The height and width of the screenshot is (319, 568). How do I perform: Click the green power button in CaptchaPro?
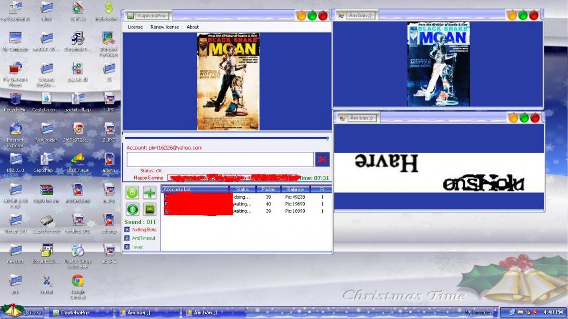(x=132, y=192)
